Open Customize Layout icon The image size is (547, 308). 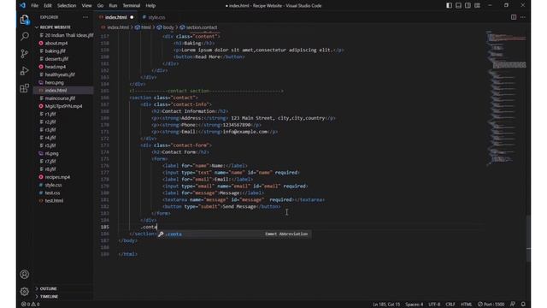[477, 5]
